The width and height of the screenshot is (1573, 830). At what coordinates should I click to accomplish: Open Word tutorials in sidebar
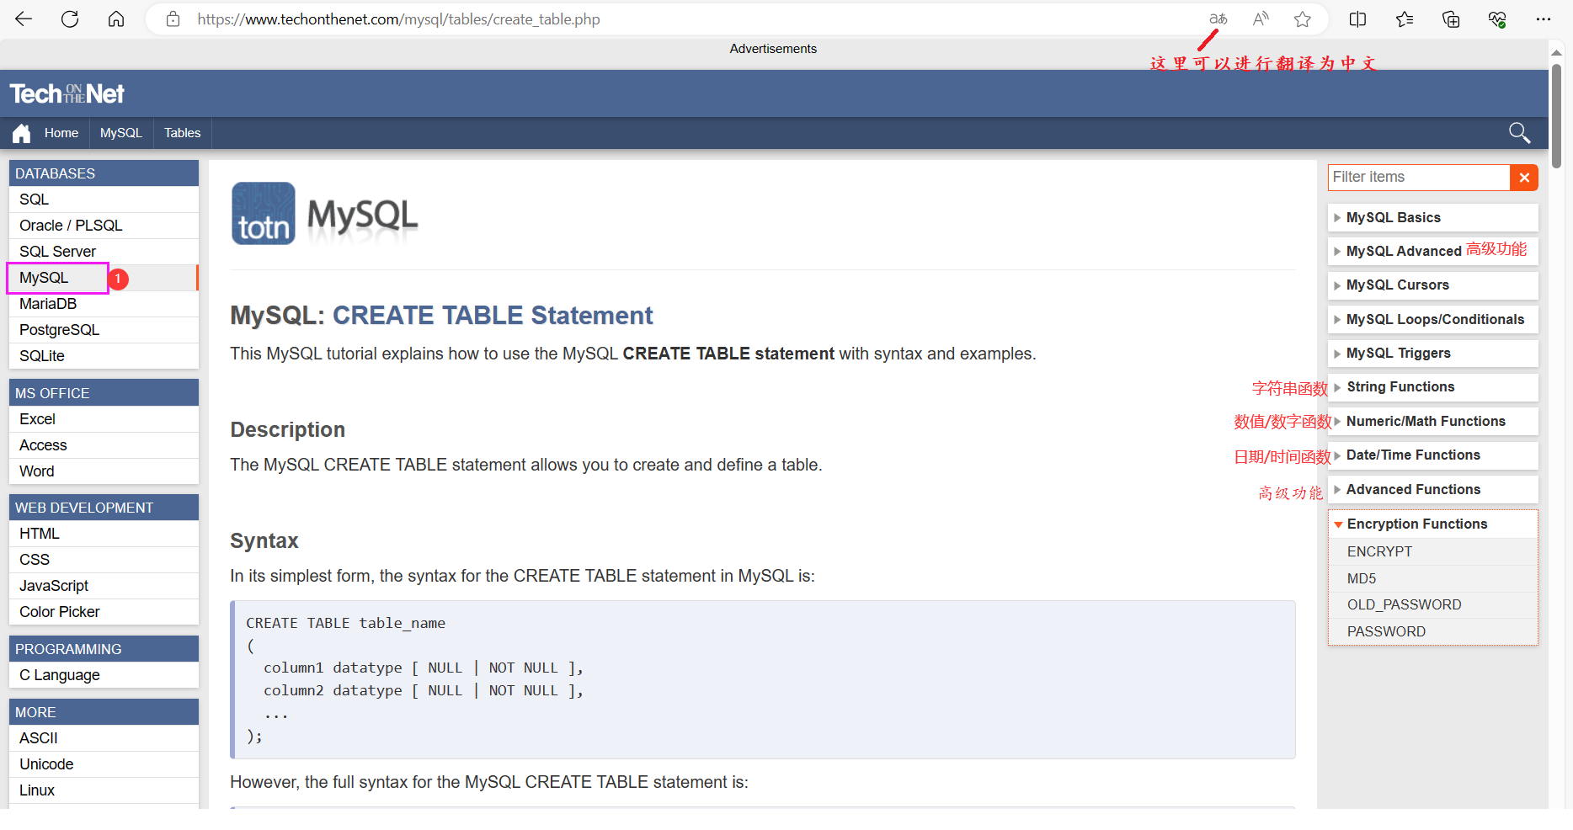point(104,471)
